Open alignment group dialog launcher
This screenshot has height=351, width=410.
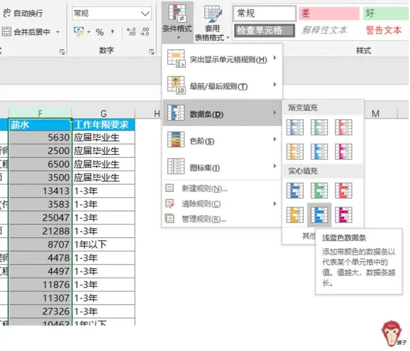pyautogui.click(x=62, y=52)
